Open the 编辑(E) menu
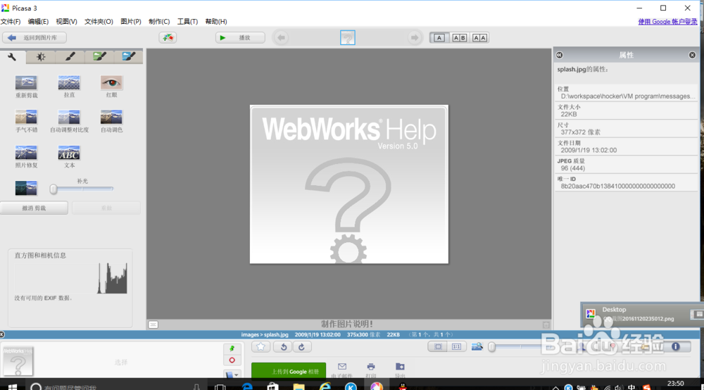The height and width of the screenshot is (390, 704). point(38,22)
